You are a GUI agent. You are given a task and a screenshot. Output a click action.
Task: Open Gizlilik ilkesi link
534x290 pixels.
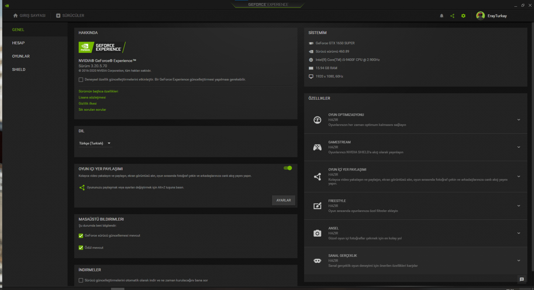[88, 104]
